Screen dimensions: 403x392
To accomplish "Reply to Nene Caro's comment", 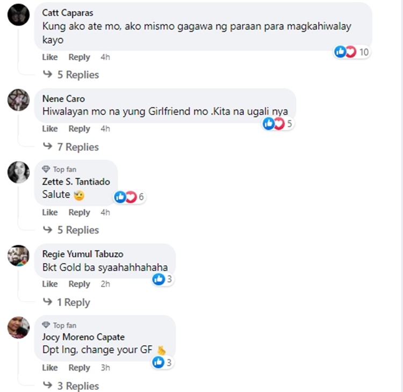I will click(79, 128).
